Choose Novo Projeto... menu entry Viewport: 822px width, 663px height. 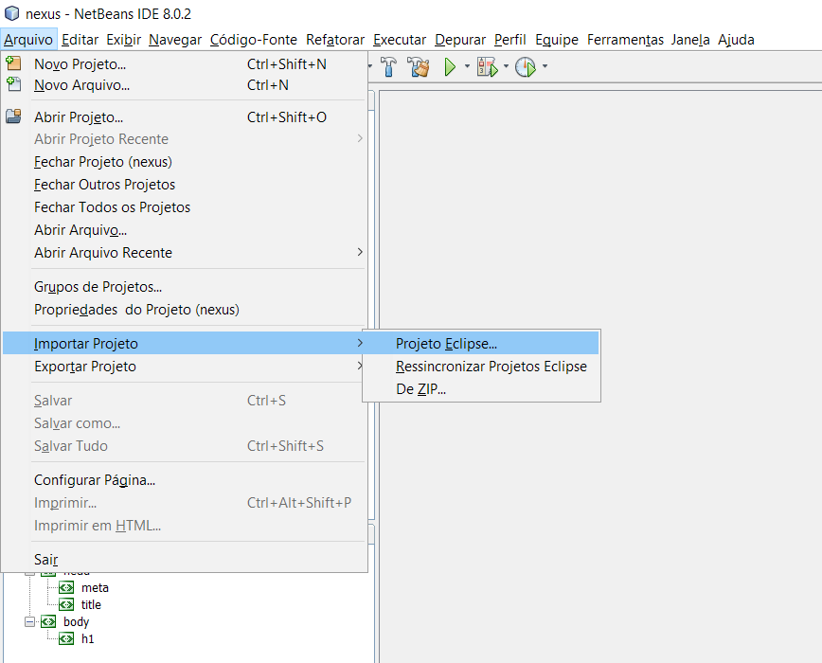point(184,64)
